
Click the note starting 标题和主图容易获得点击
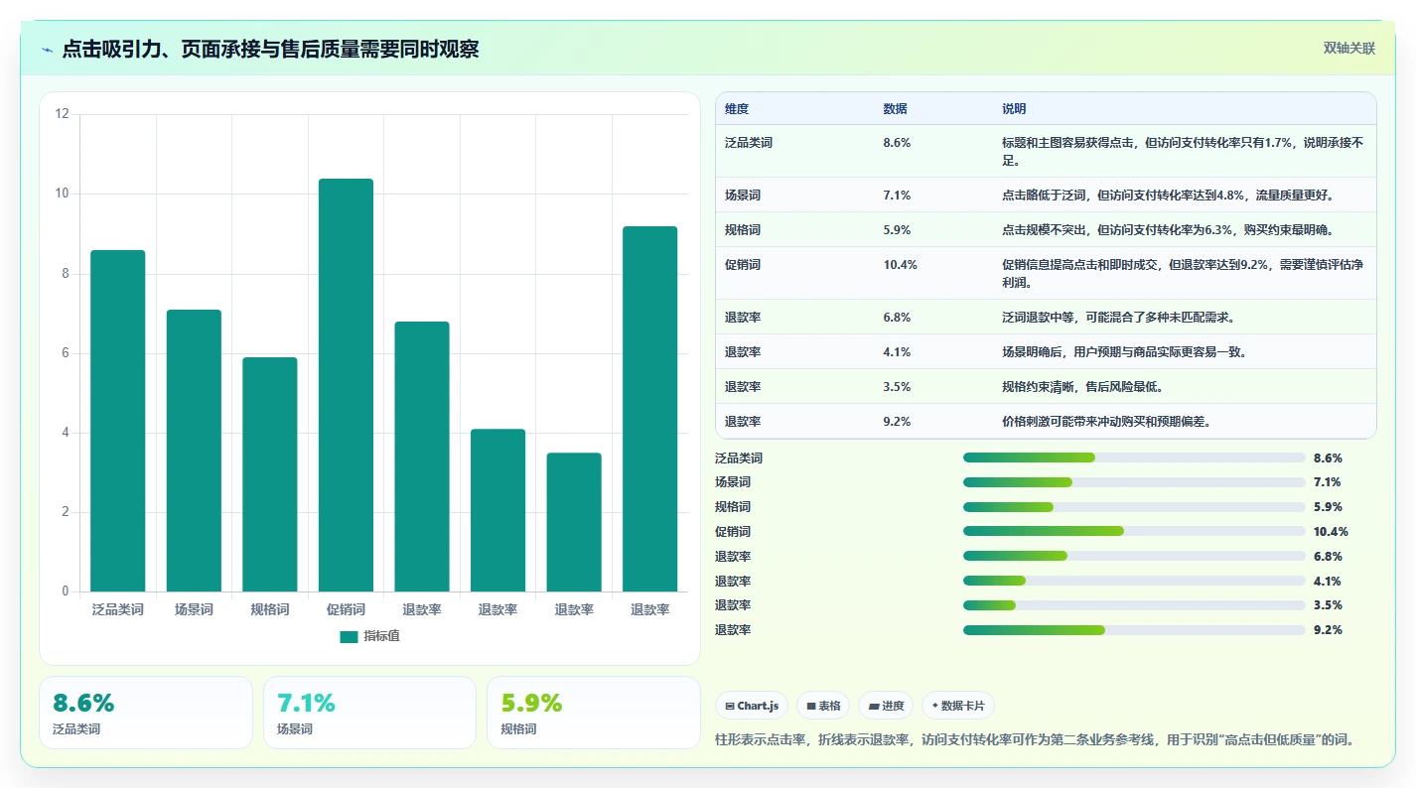[1184, 151]
